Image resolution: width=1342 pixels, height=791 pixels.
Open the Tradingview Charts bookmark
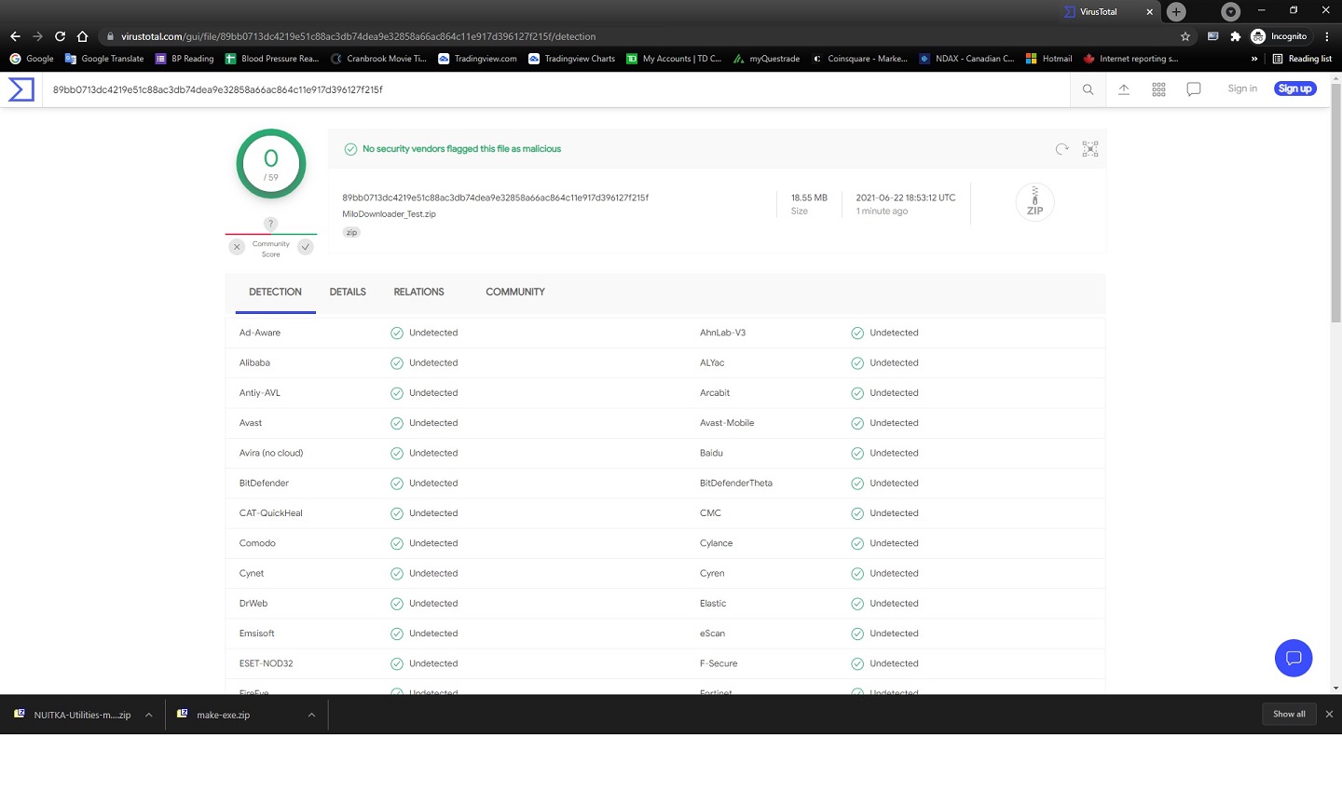click(x=571, y=59)
